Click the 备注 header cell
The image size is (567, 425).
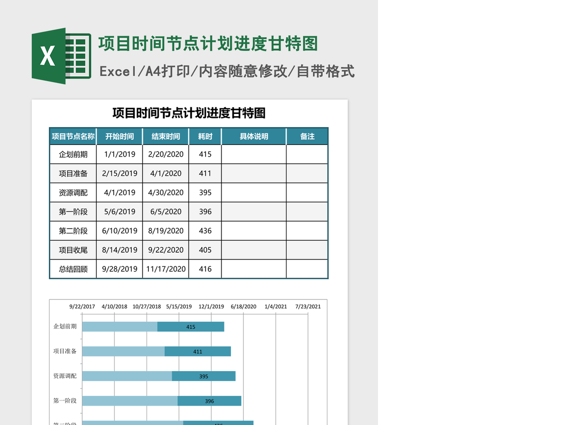tap(307, 136)
